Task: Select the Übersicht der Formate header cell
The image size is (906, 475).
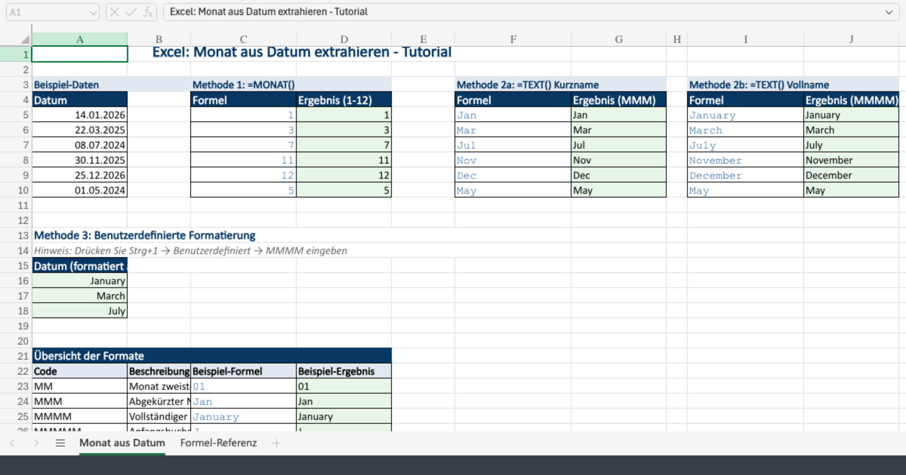Action: click(x=211, y=356)
